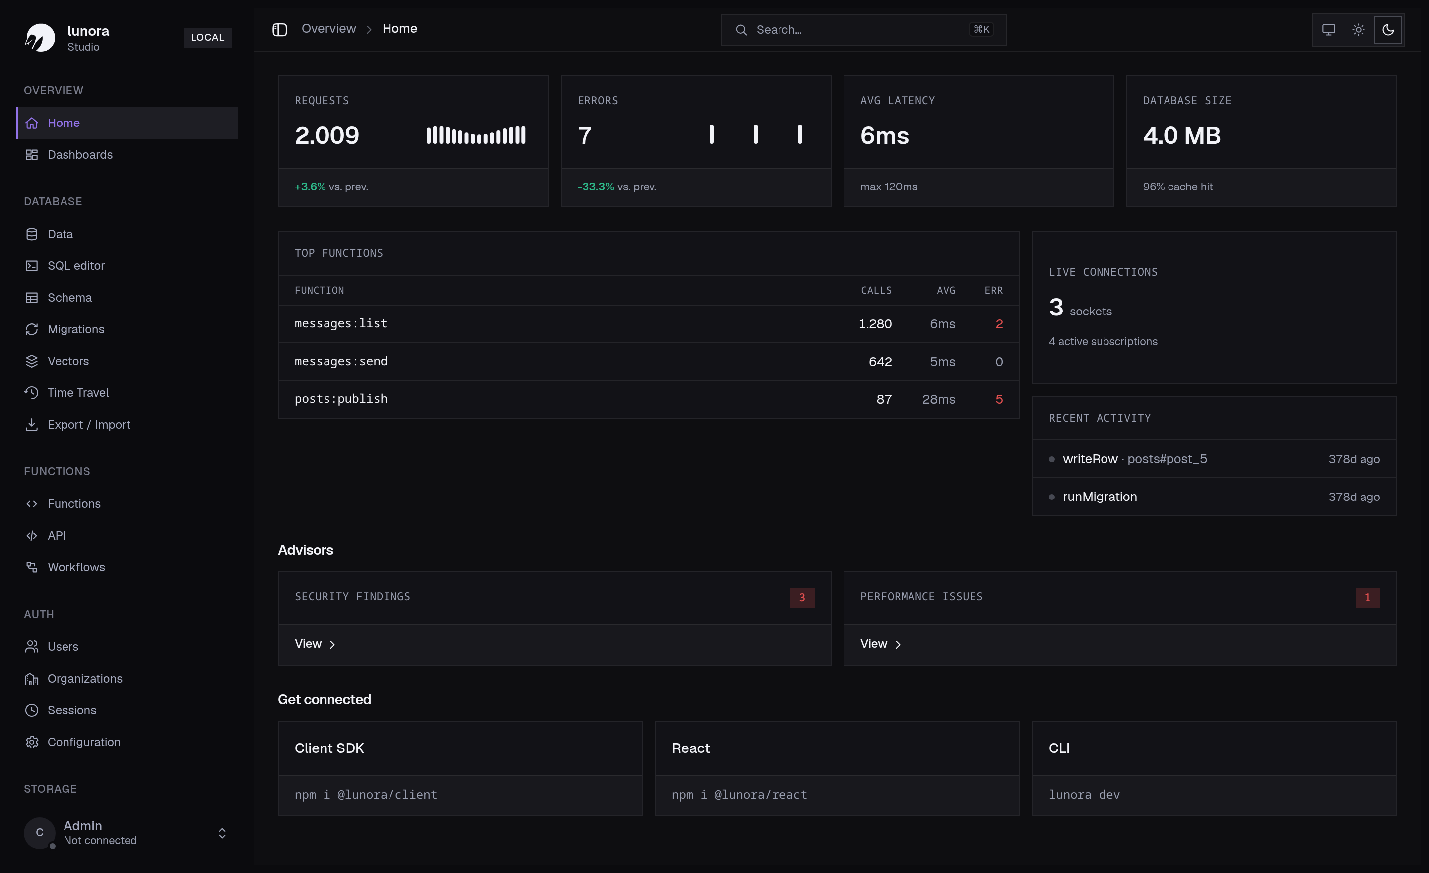
Task: Open the CLI connection card
Action: [1215, 769]
